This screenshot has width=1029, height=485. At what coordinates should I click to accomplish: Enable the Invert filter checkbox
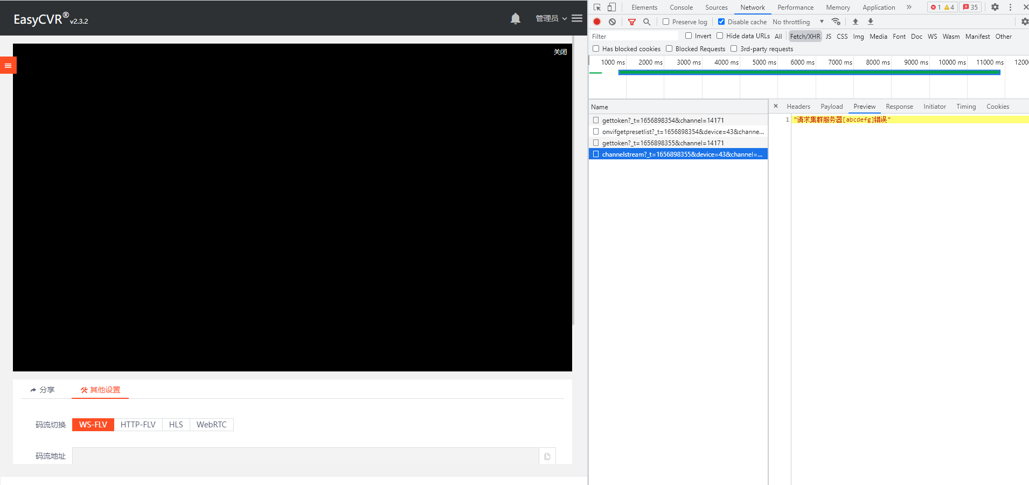tap(689, 36)
